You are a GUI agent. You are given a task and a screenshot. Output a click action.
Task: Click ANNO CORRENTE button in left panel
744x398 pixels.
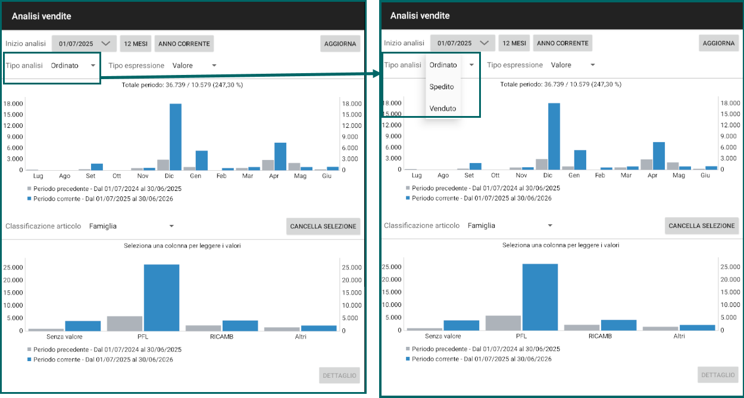184,43
